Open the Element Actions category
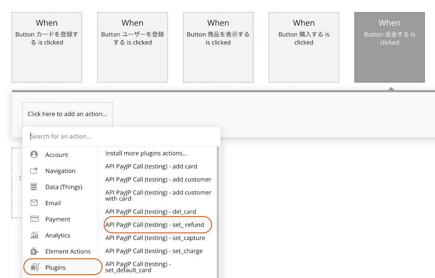Image resolution: width=435 pixels, height=278 pixels. click(x=60, y=251)
